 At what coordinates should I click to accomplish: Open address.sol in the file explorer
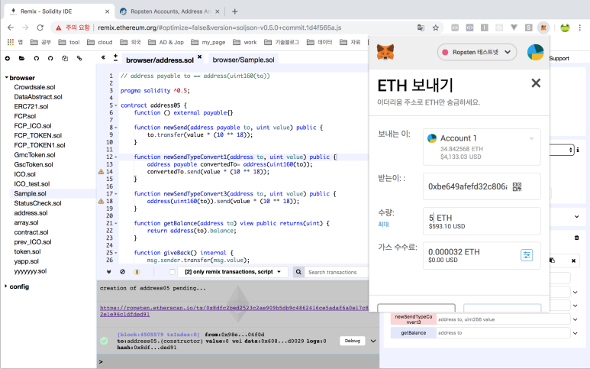(x=31, y=212)
